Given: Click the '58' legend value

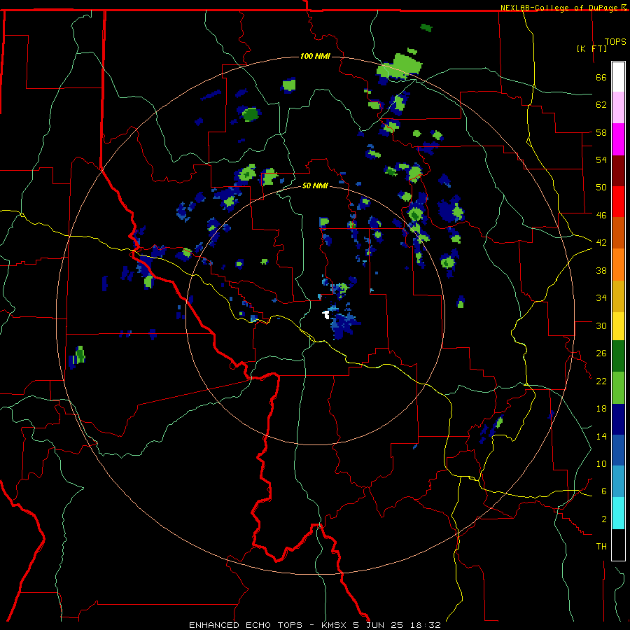Looking at the screenshot, I should coord(601,132).
